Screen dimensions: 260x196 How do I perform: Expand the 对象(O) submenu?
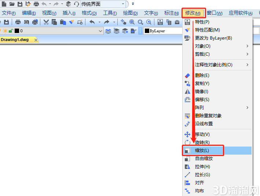tap(217, 46)
